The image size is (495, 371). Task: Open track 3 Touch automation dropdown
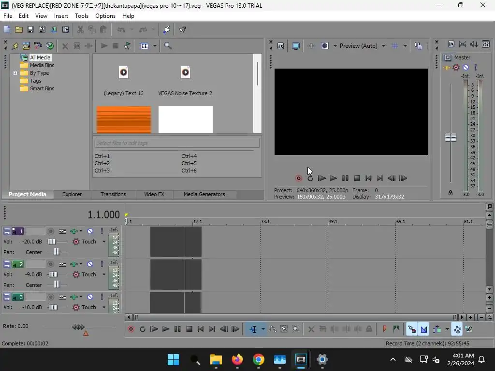104,307
